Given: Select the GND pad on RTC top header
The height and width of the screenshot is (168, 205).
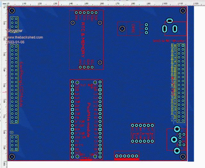Looking at the screenshot, I should tap(77, 13).
